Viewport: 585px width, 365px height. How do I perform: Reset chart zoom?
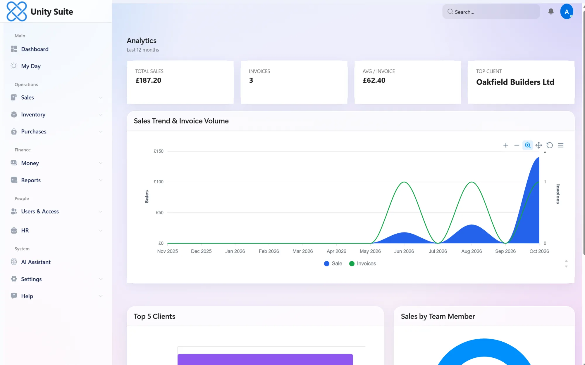[x=550, y=145]
